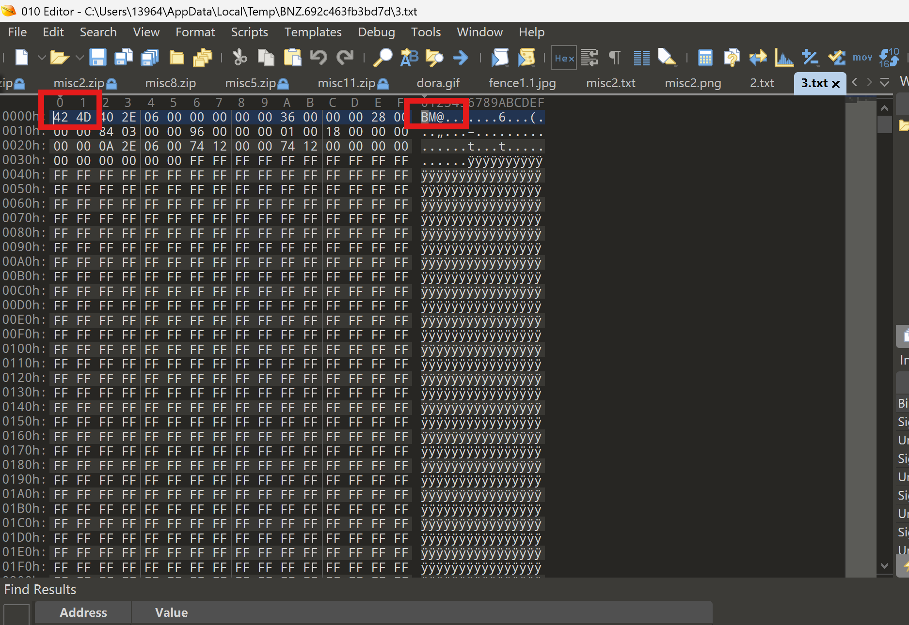Switch to the 2.txt tab

click(762, 83)
